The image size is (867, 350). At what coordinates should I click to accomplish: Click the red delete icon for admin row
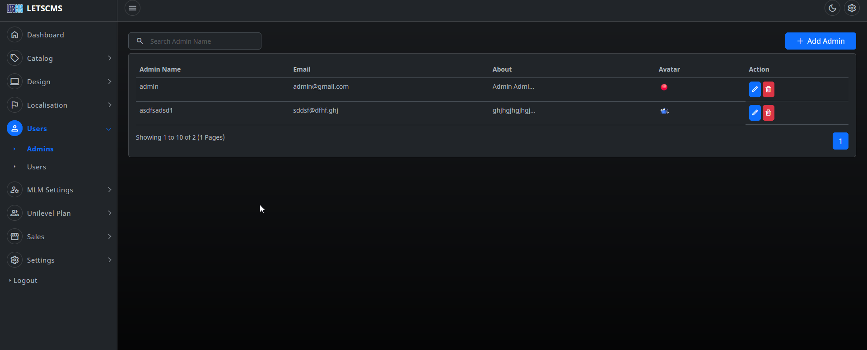[768, 89]
